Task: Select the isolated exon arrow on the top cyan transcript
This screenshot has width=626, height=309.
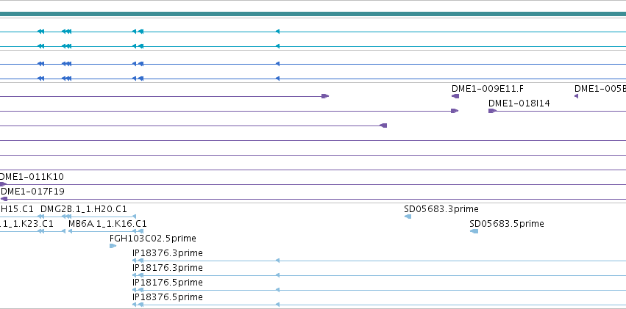Action: [x=277, y=32]
